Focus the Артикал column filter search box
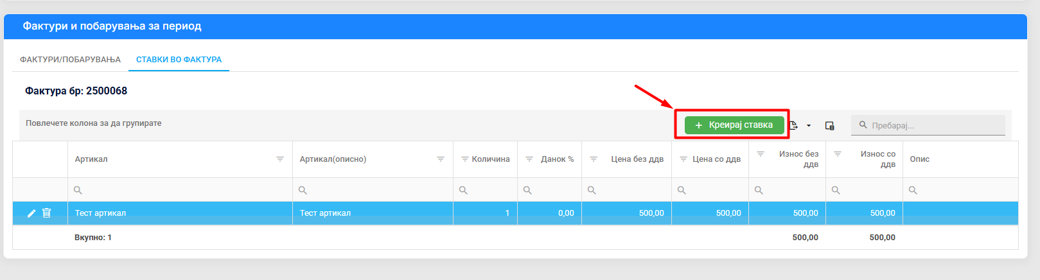This screenshot has height=280, width=1040. (183, 190)
